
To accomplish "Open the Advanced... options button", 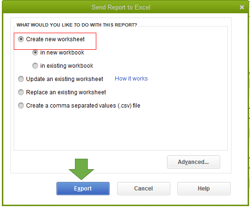I will 194,162.
